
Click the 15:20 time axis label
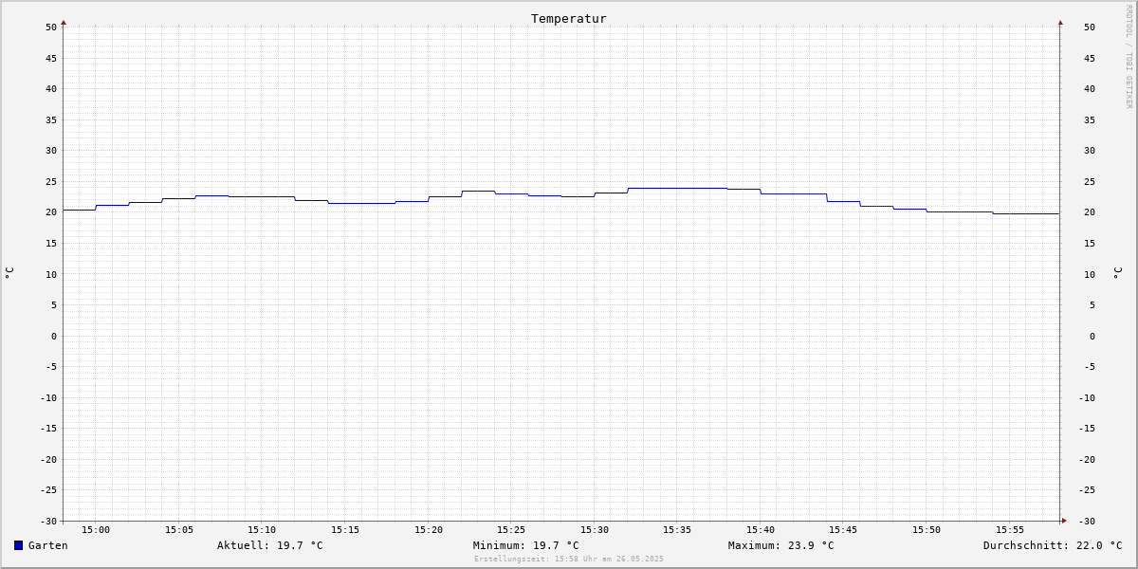point(429,530)
